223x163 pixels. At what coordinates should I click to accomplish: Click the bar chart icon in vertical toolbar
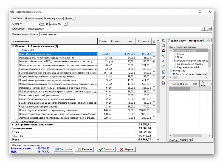(x=163, y=83)
